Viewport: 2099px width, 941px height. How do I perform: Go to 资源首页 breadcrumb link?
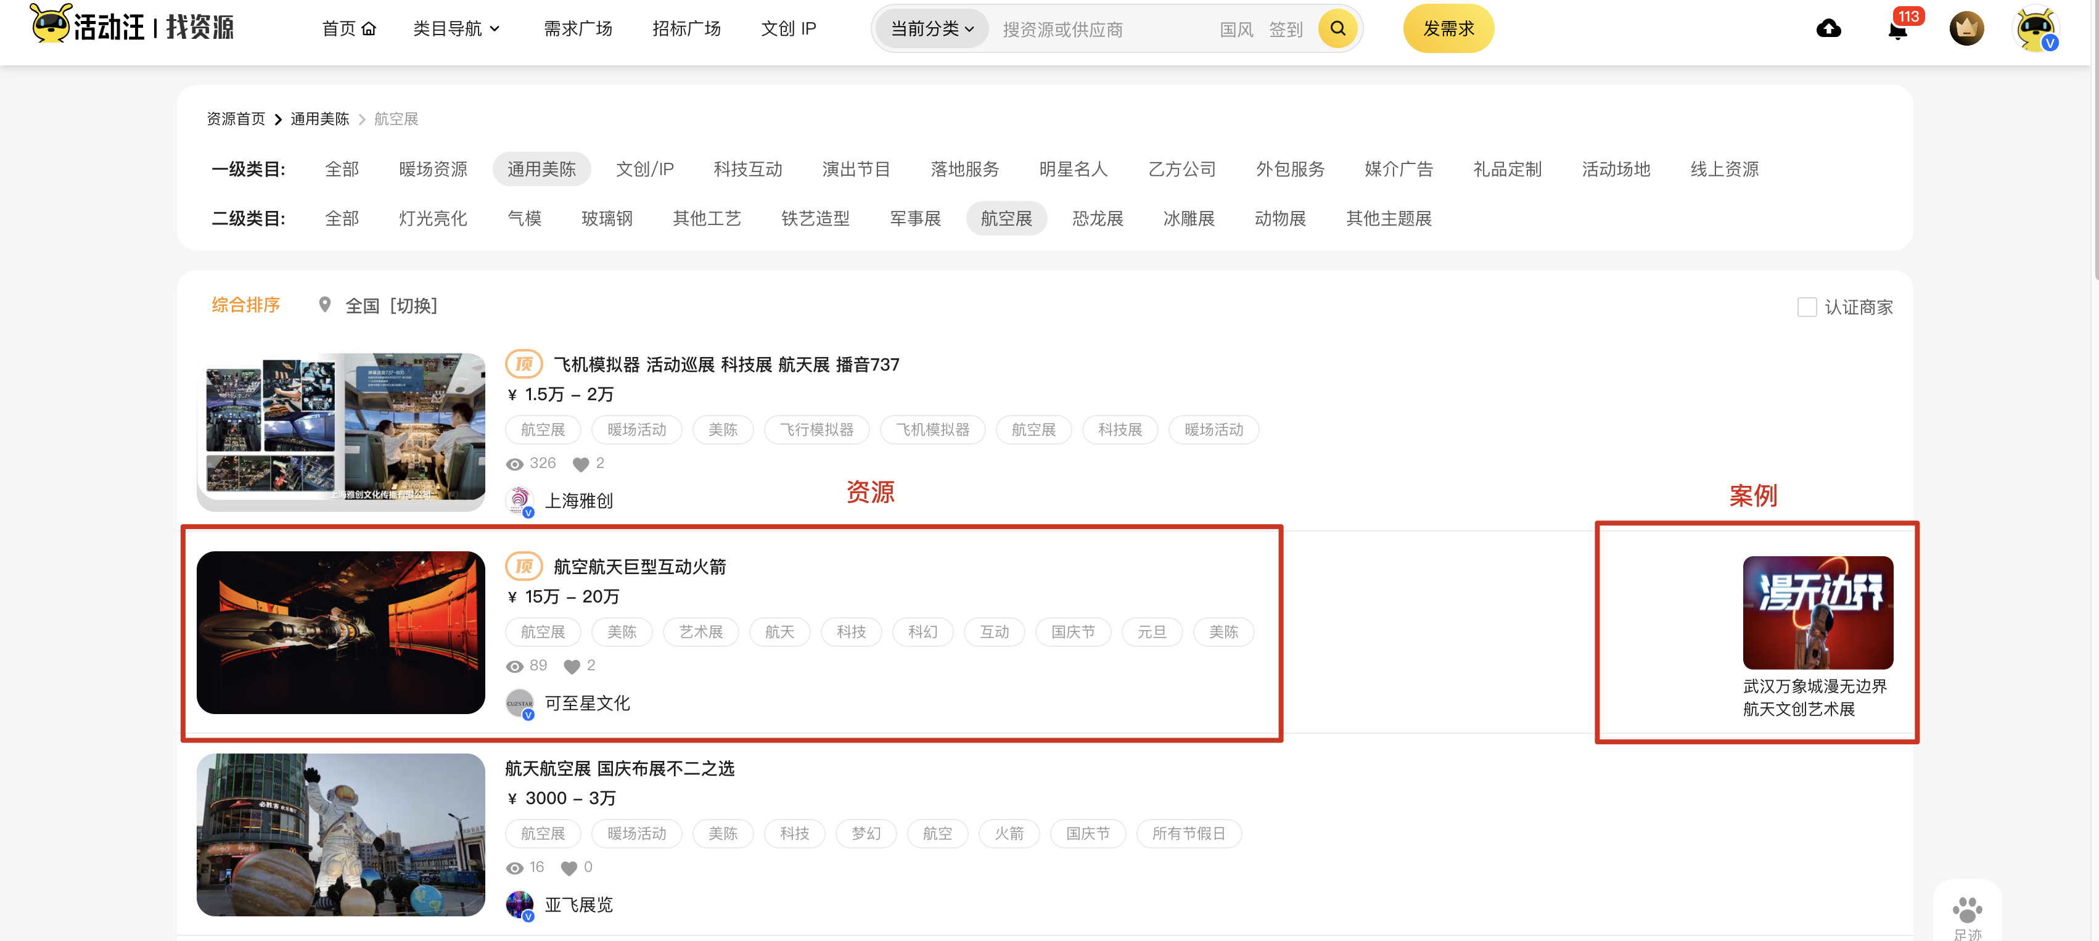pyautogui.click(x=236, y=119)
